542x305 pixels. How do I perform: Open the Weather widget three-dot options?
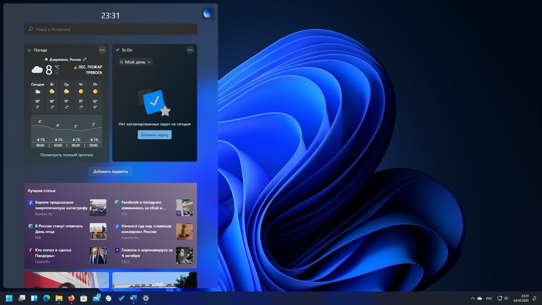[x=102, y=50]
